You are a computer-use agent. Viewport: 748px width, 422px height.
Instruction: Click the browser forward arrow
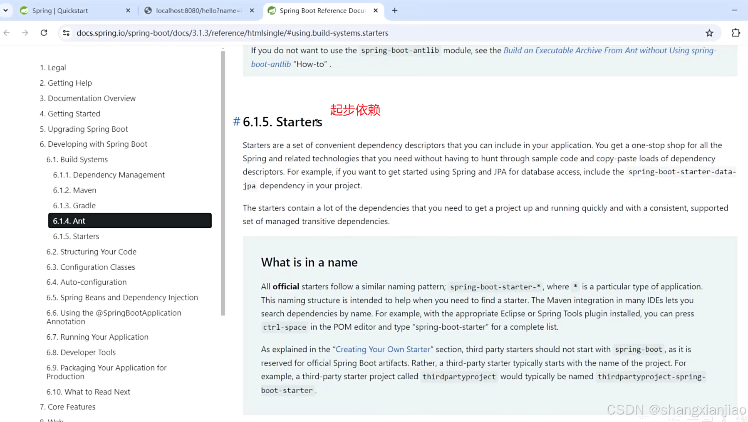(x=25, y=33)
